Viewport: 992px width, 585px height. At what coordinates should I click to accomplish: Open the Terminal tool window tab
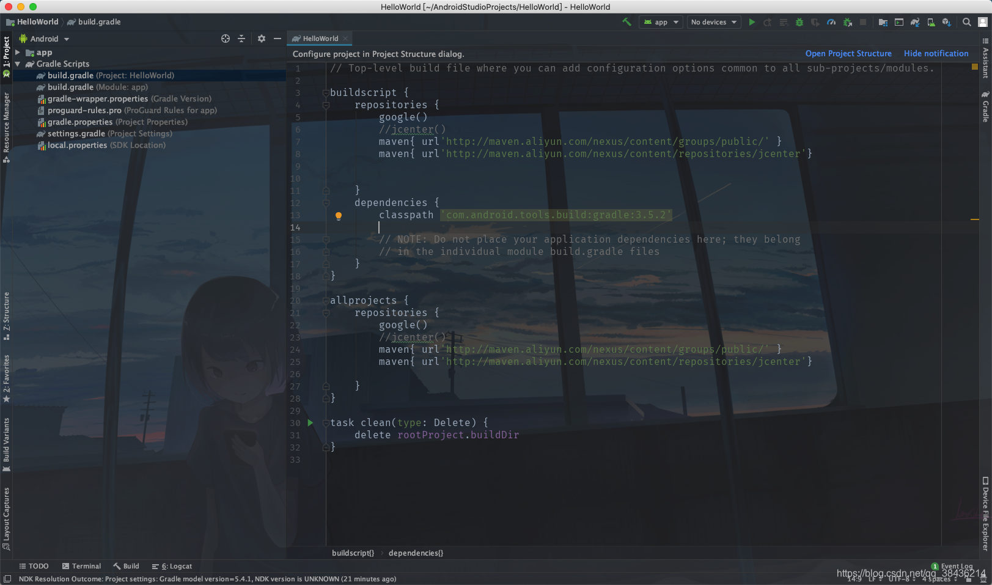[81, 566]
